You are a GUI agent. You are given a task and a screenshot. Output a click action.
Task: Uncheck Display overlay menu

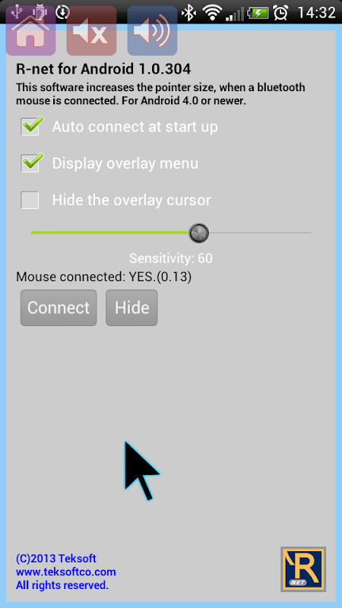coord(30,163)
